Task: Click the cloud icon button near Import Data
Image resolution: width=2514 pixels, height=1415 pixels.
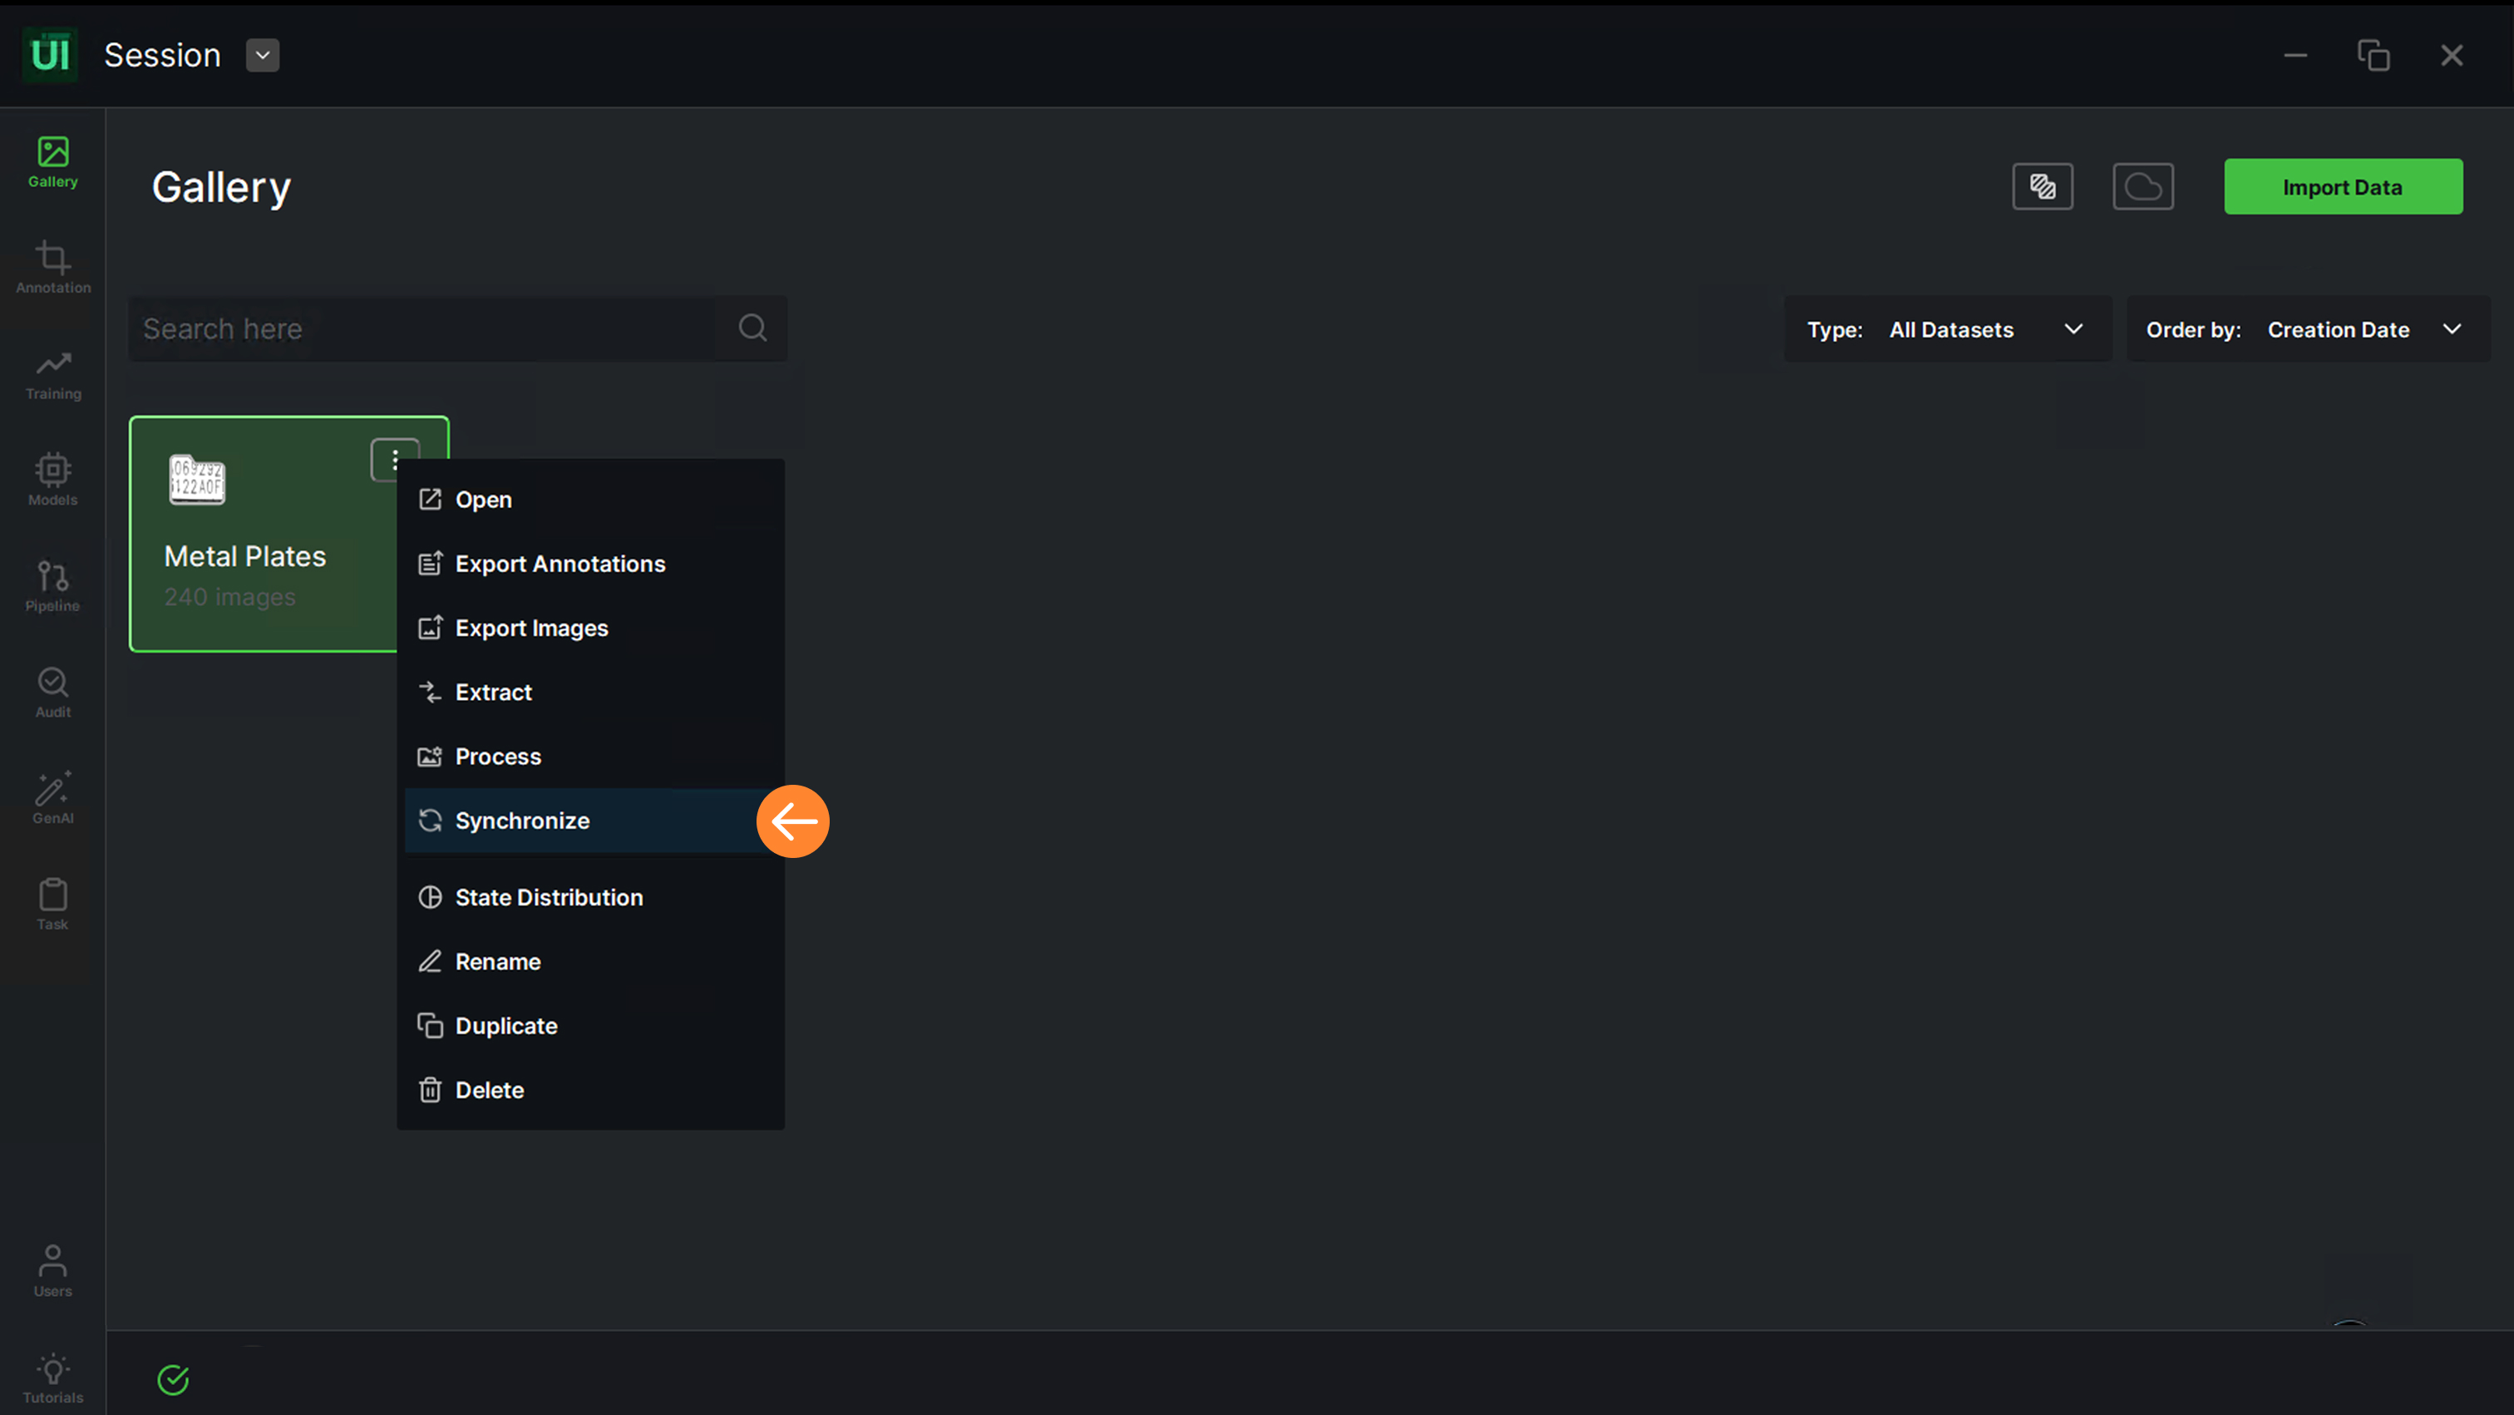Action: [x=2142, y=186]
